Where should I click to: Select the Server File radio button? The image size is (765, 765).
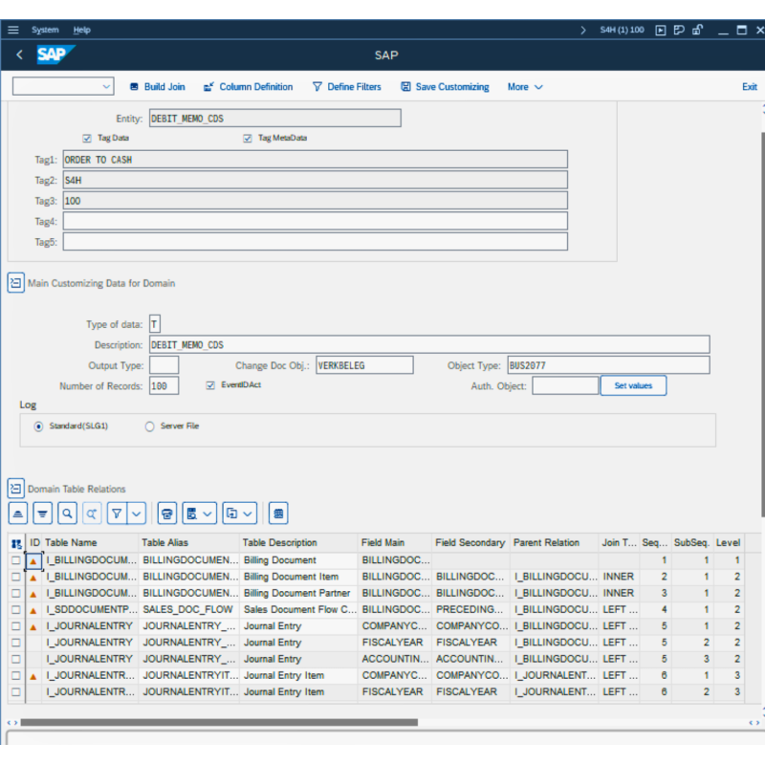point(149,426)
